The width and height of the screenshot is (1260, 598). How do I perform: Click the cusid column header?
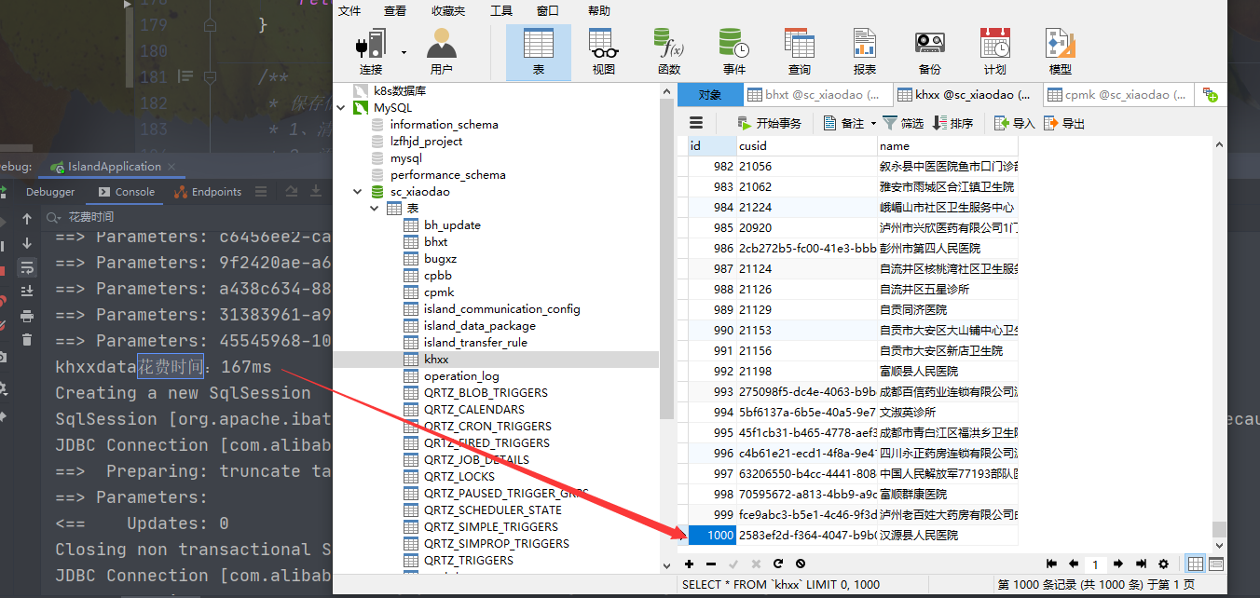click(807, 146)
